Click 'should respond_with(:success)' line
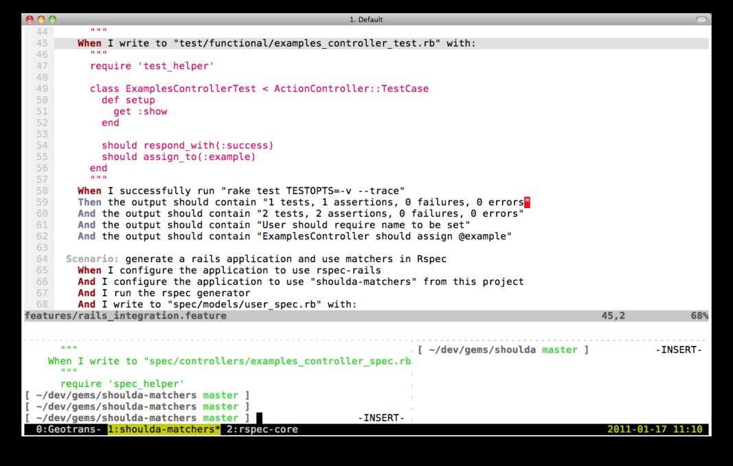The height and width of the screenshot is (466, 733). point(188,145)
